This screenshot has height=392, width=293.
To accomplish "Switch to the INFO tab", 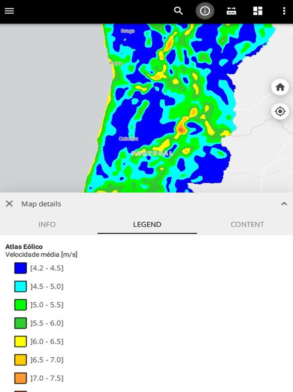I will point(47,225).
